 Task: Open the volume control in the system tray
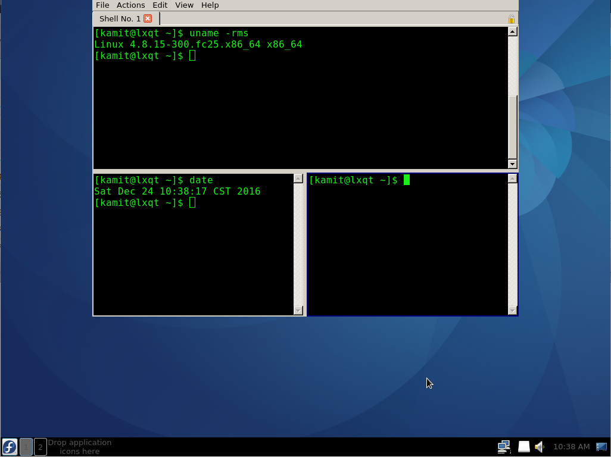tap(540, 446)
